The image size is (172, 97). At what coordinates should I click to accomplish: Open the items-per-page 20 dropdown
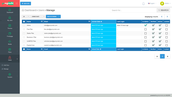point(26,16)
